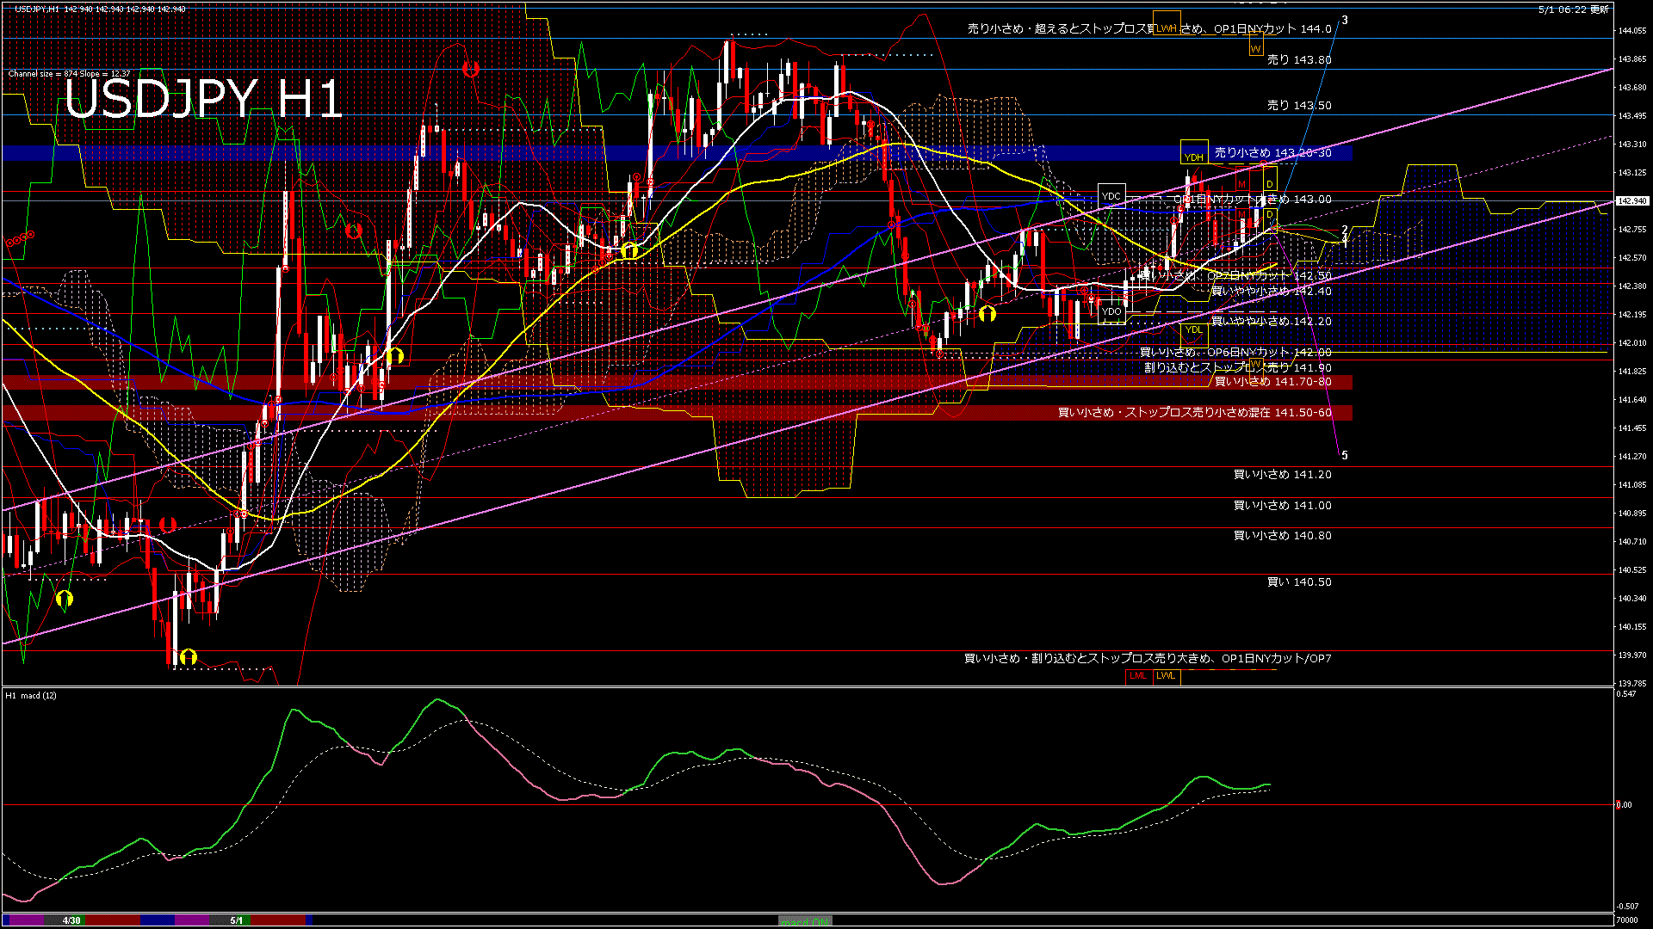1653x929 pixels.
Task: Click the 70000 value at the bottom right
Action: click(1628, 920)
